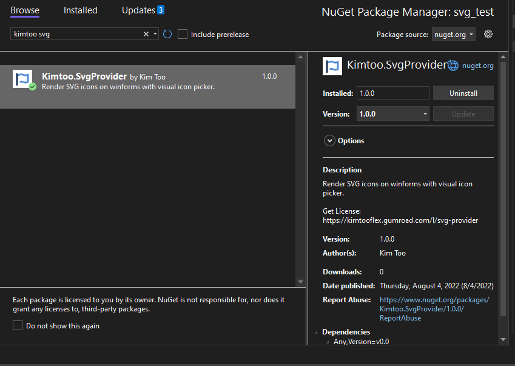Check 'Do not show this again'
The height and width of the screenshot is (366, 515).
(18, 326)
